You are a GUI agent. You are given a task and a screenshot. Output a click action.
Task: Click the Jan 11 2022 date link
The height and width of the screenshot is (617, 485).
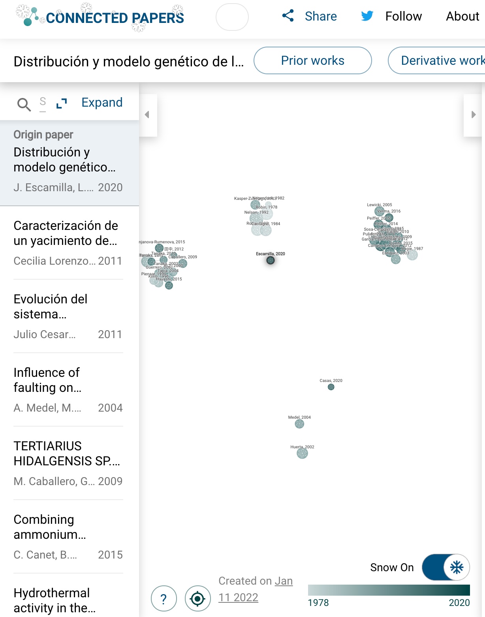[x=255, y=589]
